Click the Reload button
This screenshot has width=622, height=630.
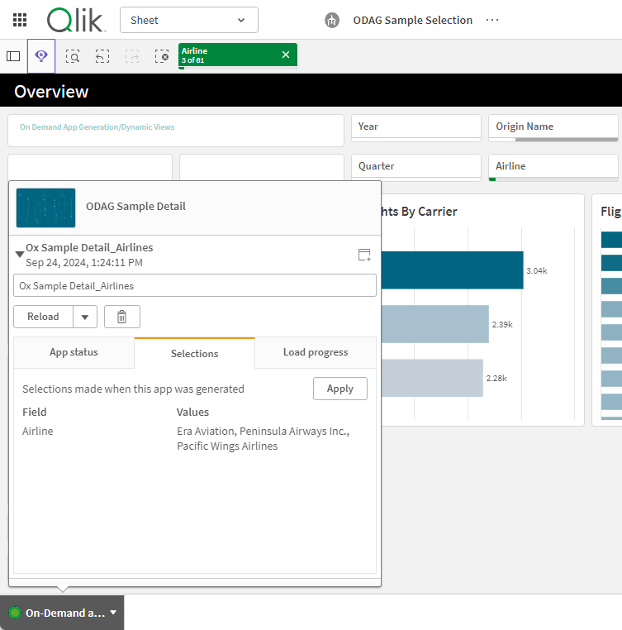pyautogui.click(x=44, y=317)
